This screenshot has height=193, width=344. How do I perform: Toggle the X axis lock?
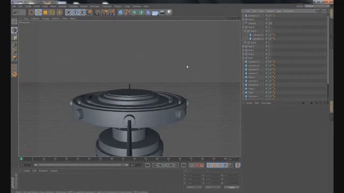(x=68, y=12)
